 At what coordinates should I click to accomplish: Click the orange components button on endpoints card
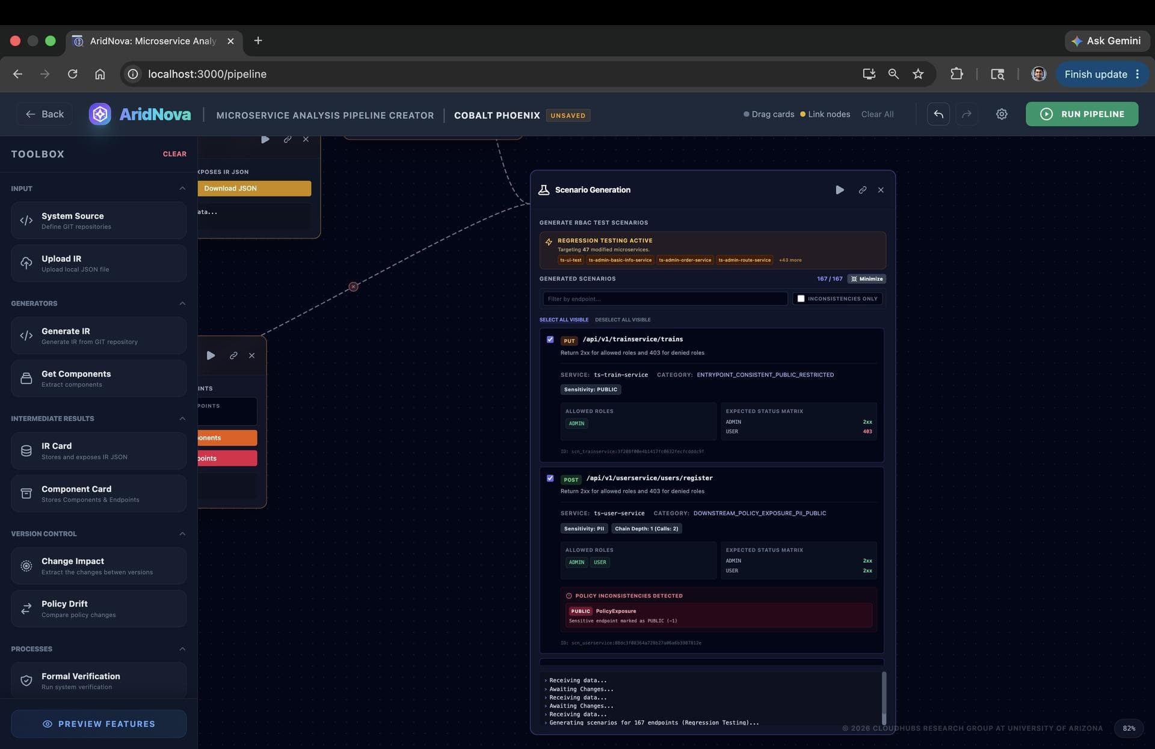pos(227,438)
